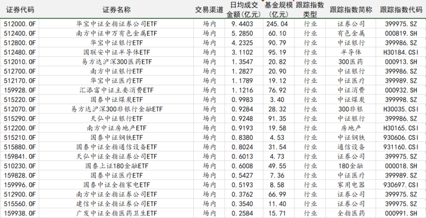Screen dimensions: 426x218
Task: Click 南方中证申万有色金属ETF
Action: (x=117, y=34)
